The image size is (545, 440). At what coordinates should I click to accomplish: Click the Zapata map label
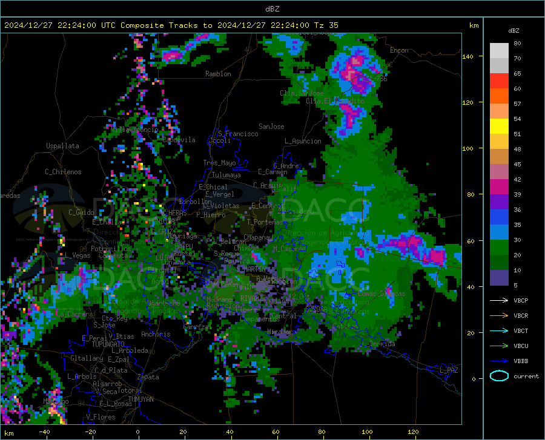(x=148, y=377)
